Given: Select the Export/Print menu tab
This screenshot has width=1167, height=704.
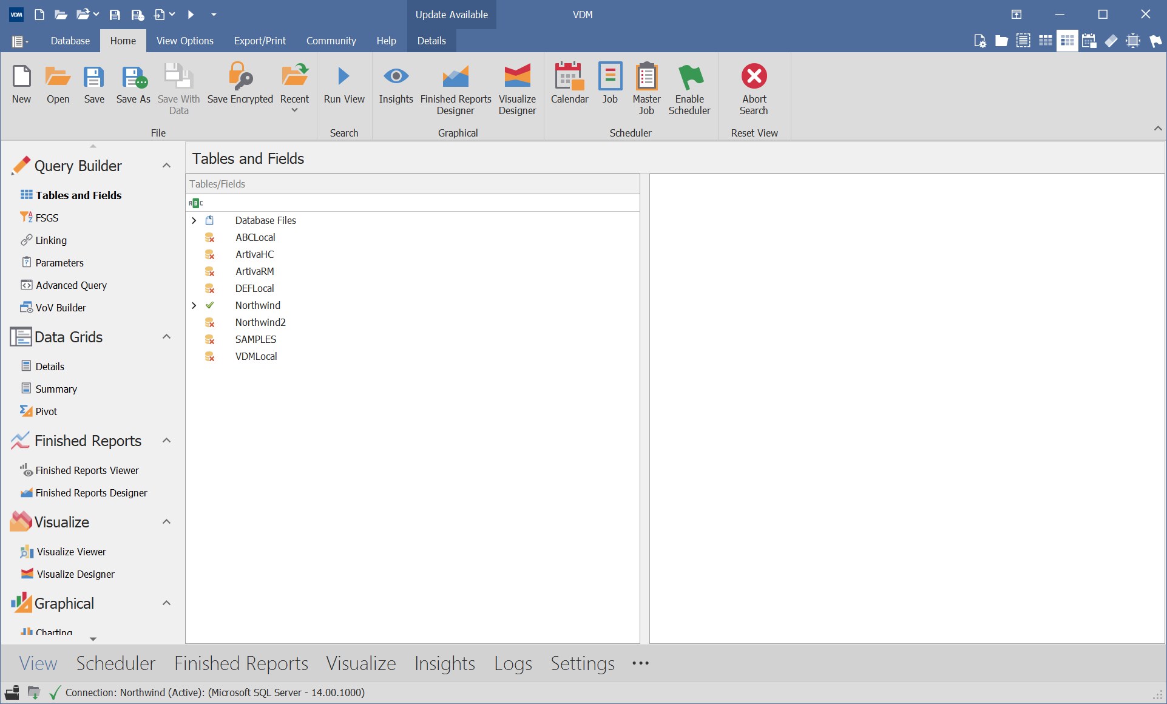Looking at the screenshot, I should pos(259,40).
